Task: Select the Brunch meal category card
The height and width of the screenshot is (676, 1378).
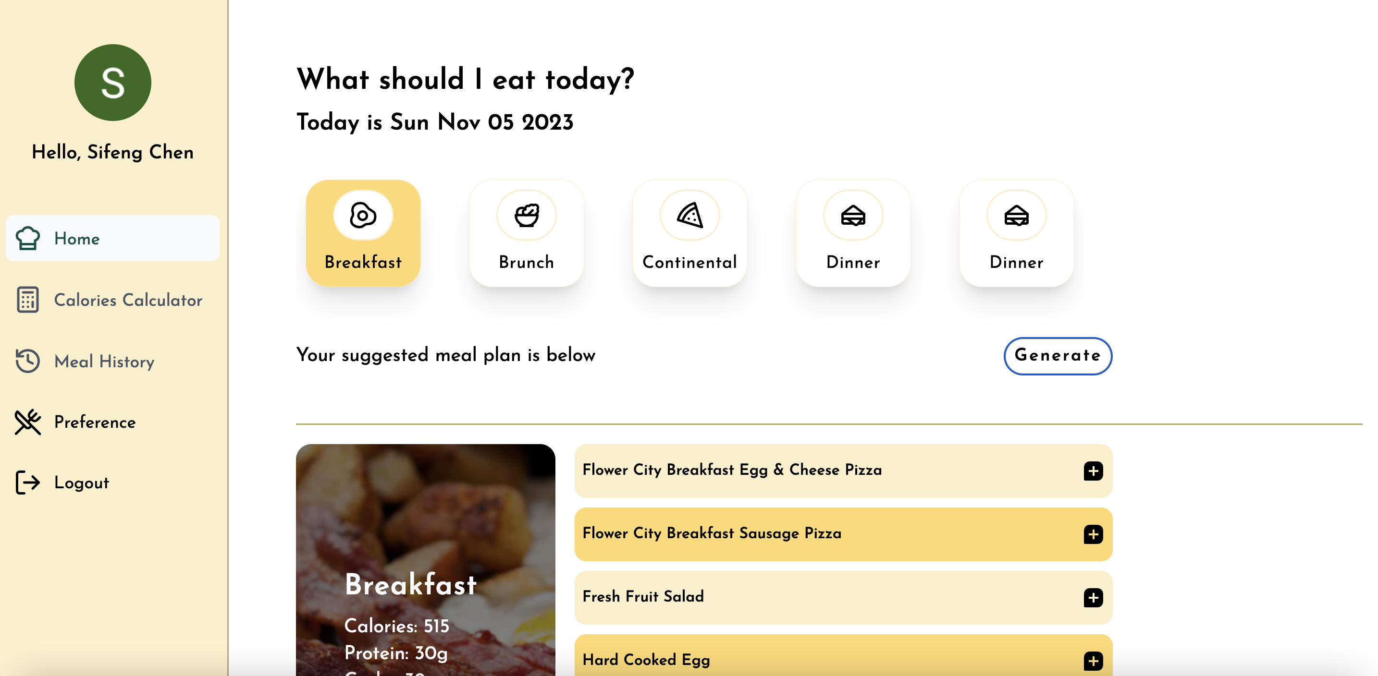Action: (x=527, y=233)
